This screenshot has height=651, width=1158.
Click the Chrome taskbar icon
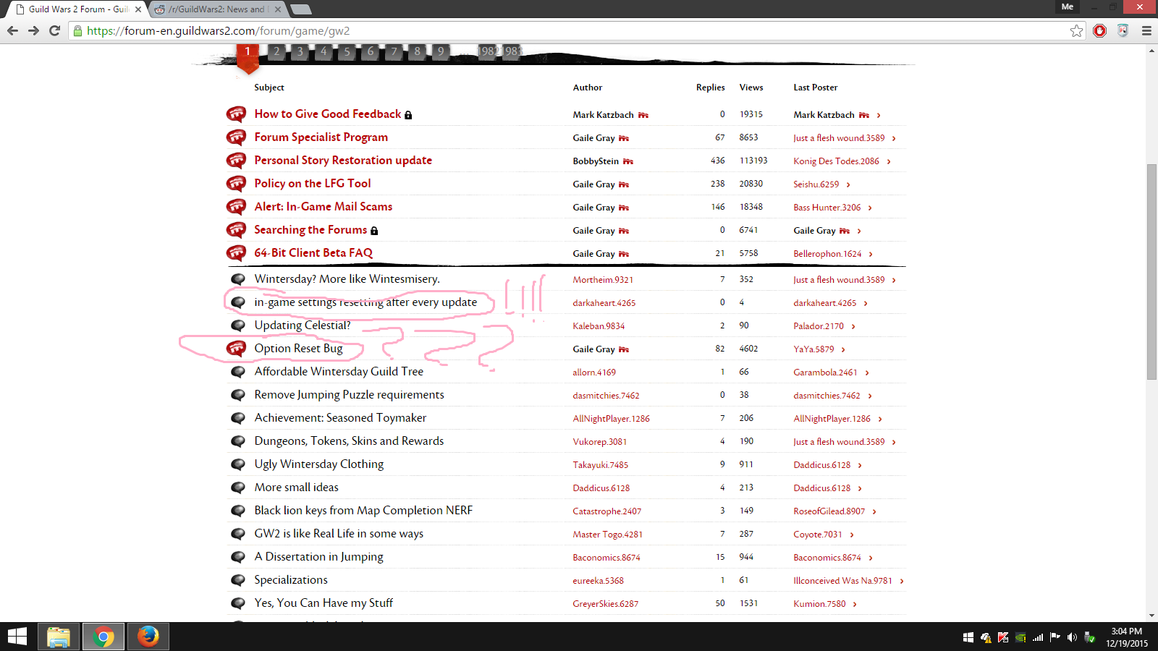point(103,637)
